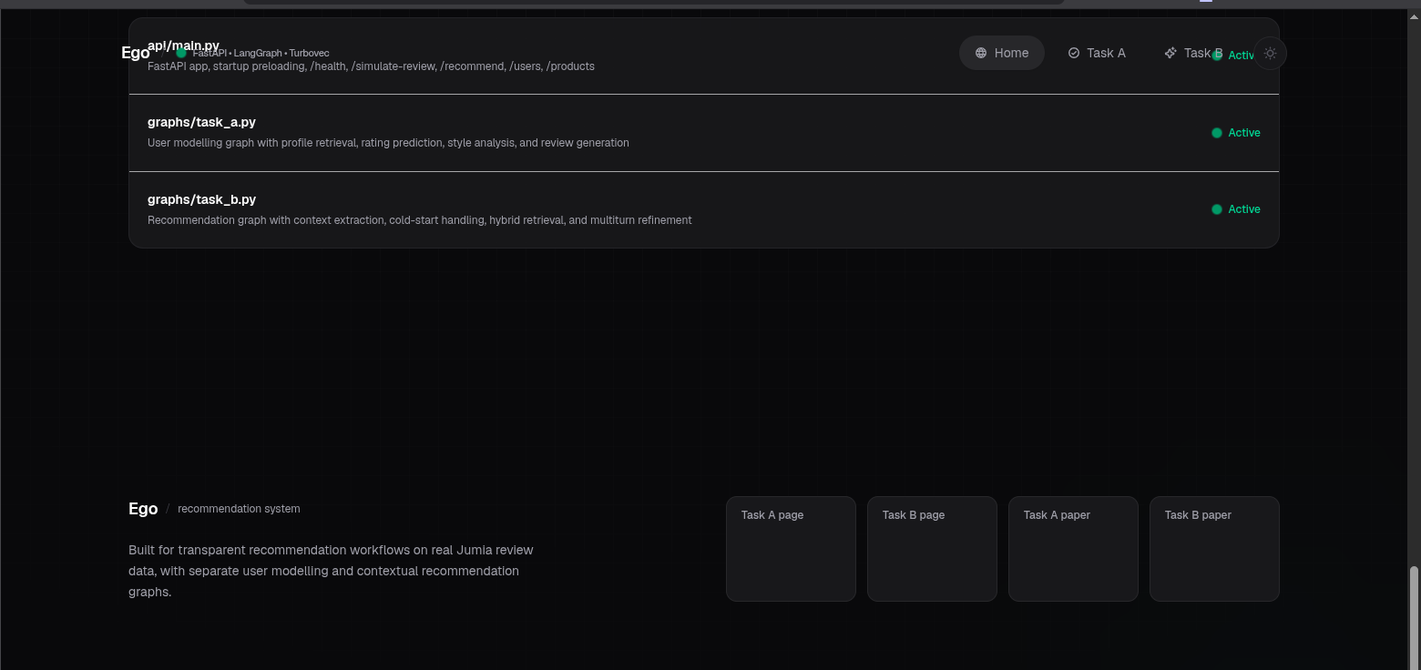Image resolution: width=1421 pixels, height=670 pixels.
Task: Click the User modelling graph description text
Action: [388, 143]
